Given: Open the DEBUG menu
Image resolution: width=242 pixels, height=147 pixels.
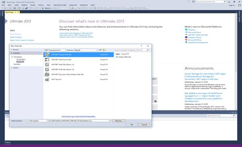Looking at the screenshot, I should (24, 5).
